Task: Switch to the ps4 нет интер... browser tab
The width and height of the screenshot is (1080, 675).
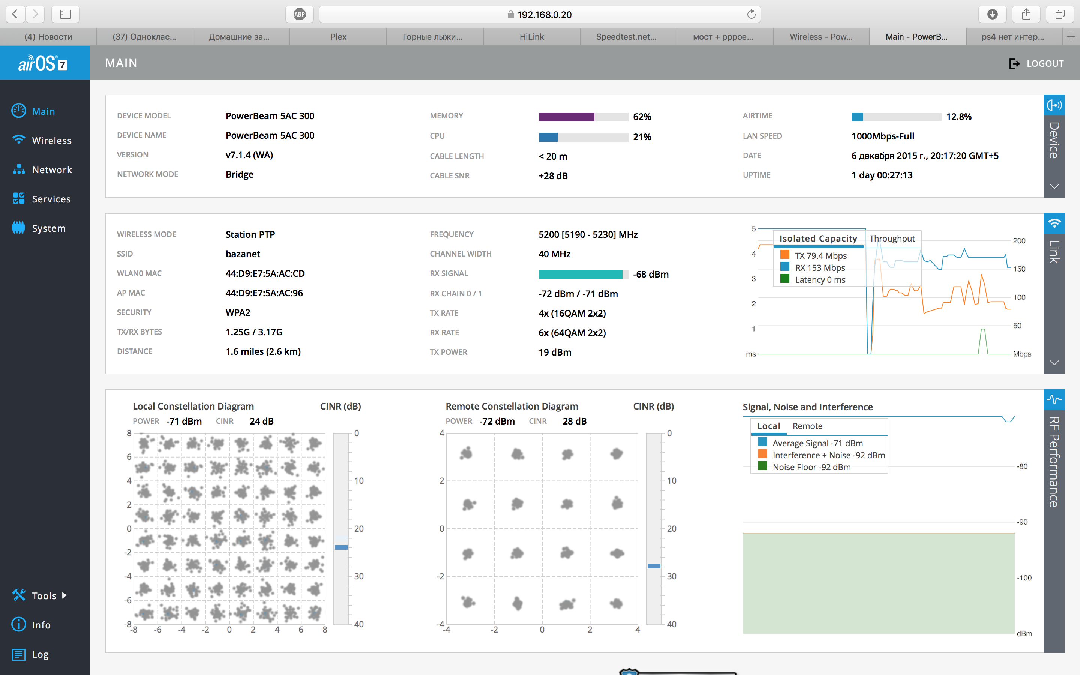Action: click(x=1014, y=37)
